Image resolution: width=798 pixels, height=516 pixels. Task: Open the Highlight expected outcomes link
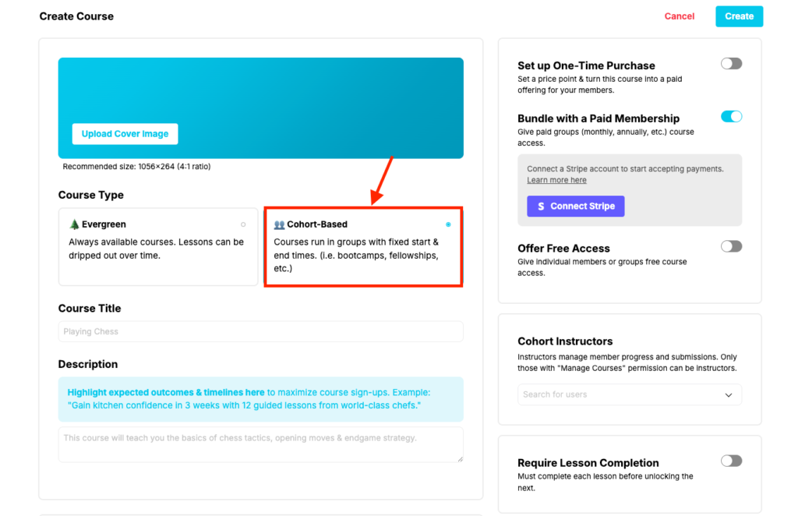(x=166, y=393)
